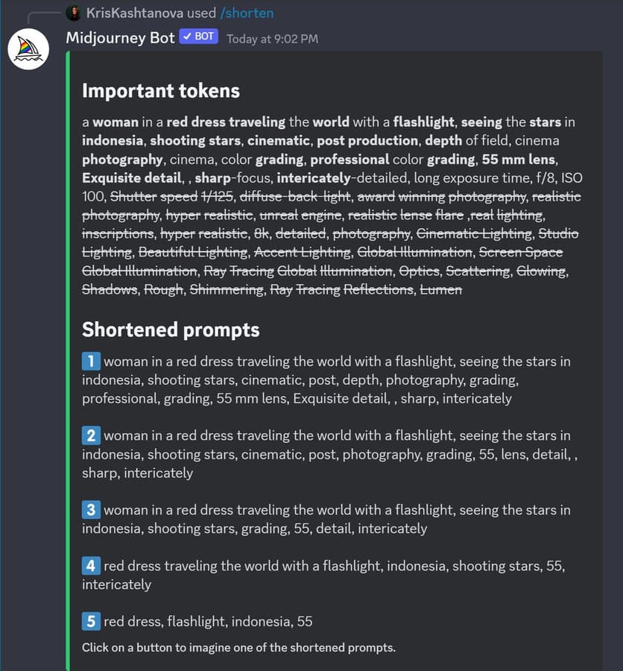The width and height of the screenshot is (623, 671).
Task: Click the number 1 emoji icon
Action: (x=91, y=361)
